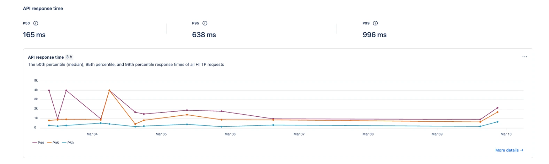Follow the More details link
The image size is (549, 164).
(x=509, y=150)
